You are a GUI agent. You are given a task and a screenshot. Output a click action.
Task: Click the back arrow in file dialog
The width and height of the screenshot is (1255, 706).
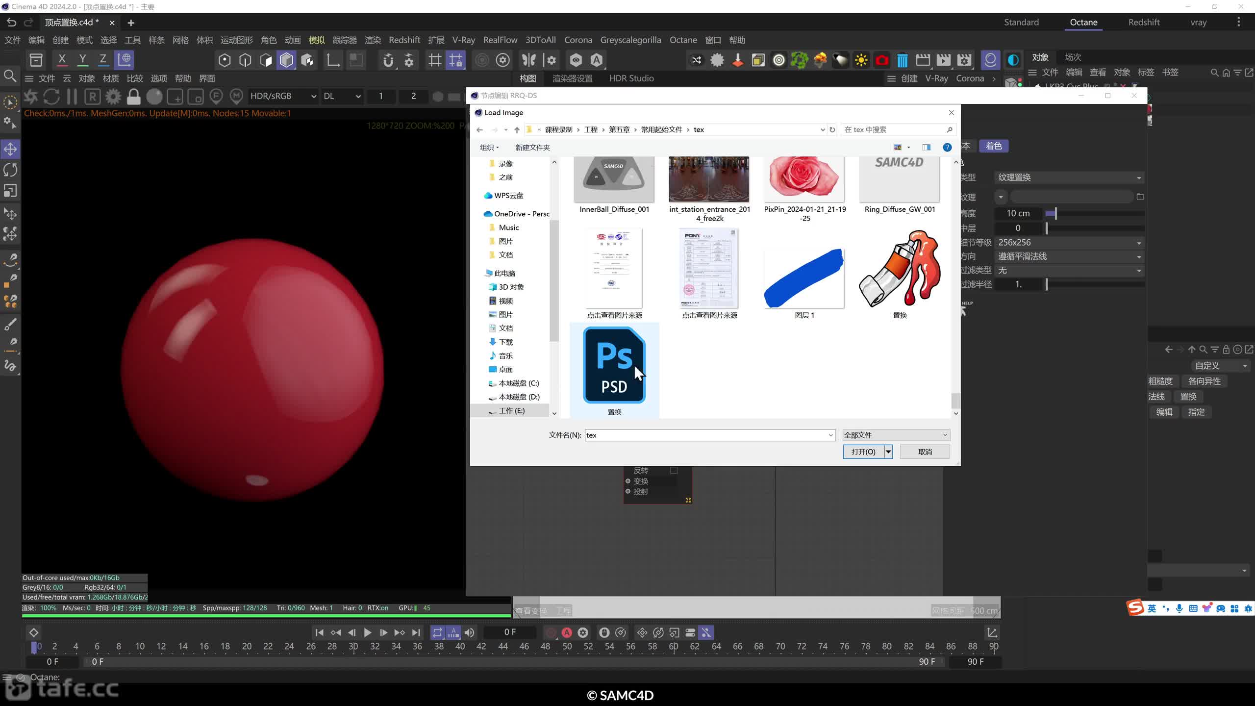pyautogui.click(x=479, y=129)
